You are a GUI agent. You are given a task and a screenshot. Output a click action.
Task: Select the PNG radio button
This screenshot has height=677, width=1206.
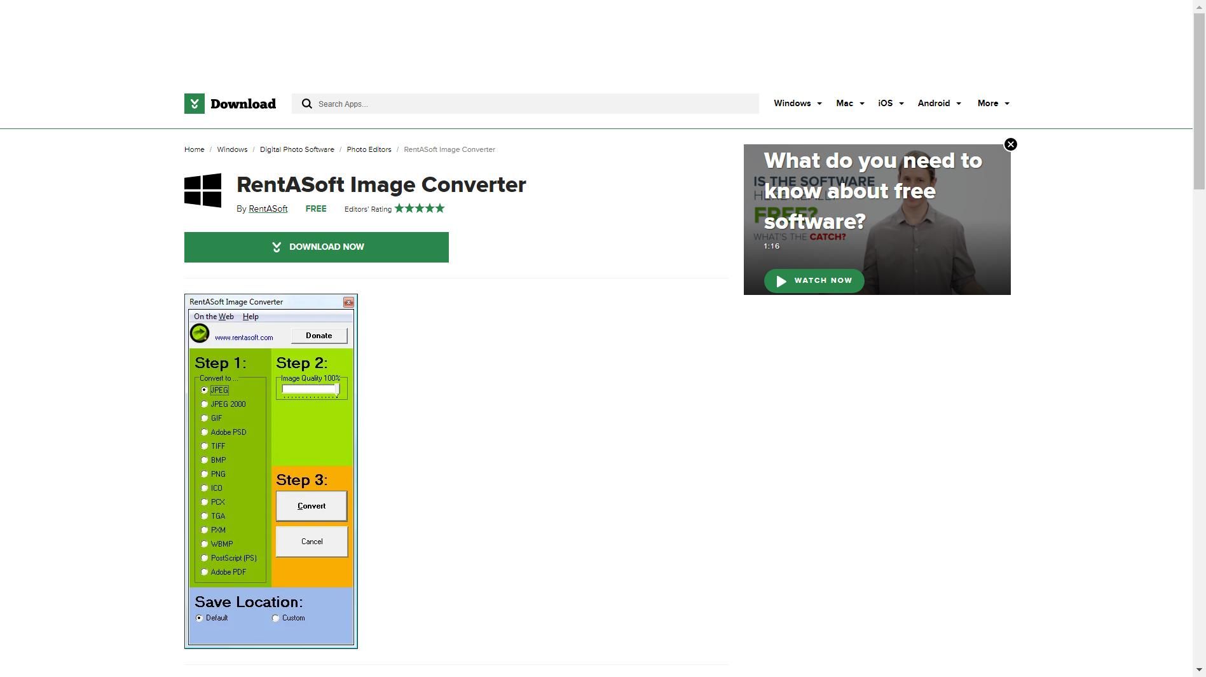204,474
